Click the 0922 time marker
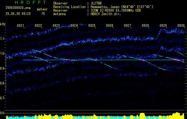187x119 pixels. point(38,25)
